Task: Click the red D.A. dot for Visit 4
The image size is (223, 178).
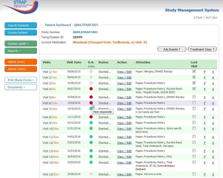Action: [91, 89]
